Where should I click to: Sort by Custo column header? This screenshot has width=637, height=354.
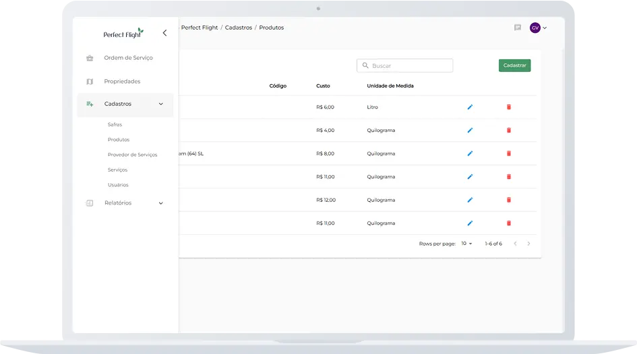click(x=323, y=86)
